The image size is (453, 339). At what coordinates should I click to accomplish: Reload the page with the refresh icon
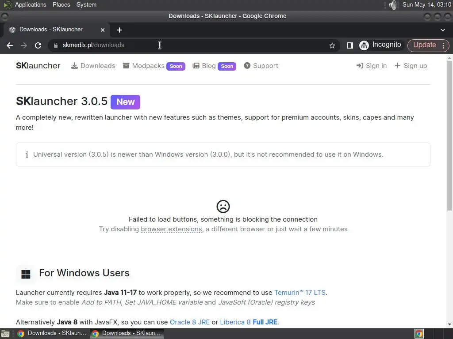38,45
